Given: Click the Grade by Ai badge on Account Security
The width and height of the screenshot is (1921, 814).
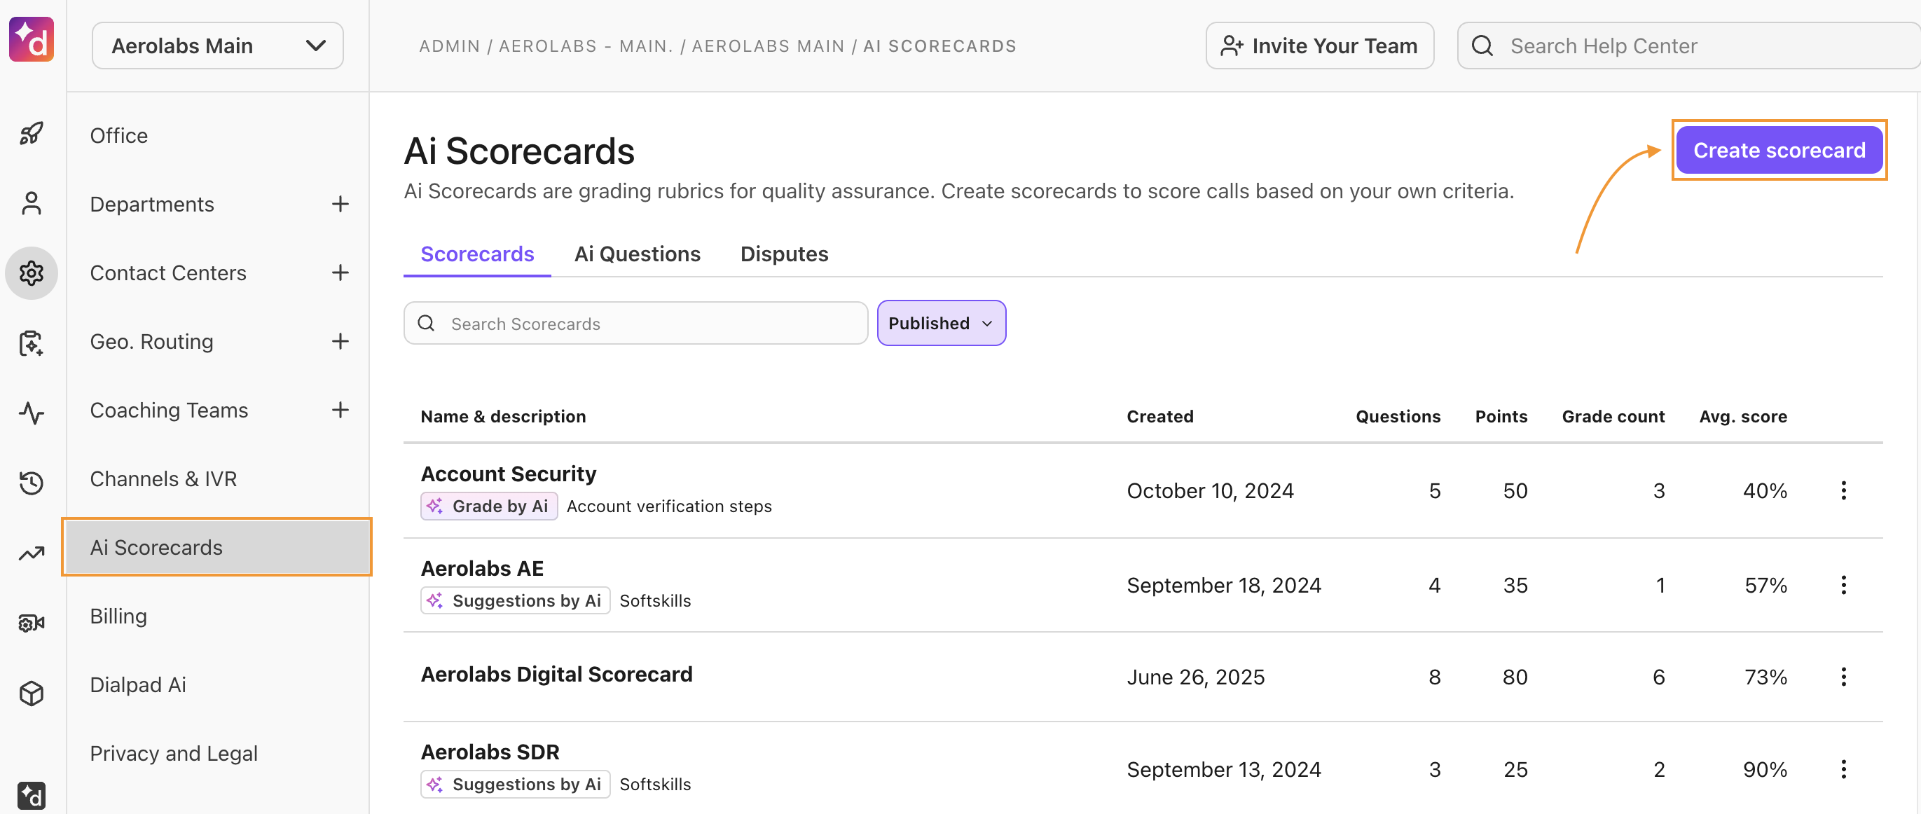Looking at the screenshot, I should [x=489, y=506].
